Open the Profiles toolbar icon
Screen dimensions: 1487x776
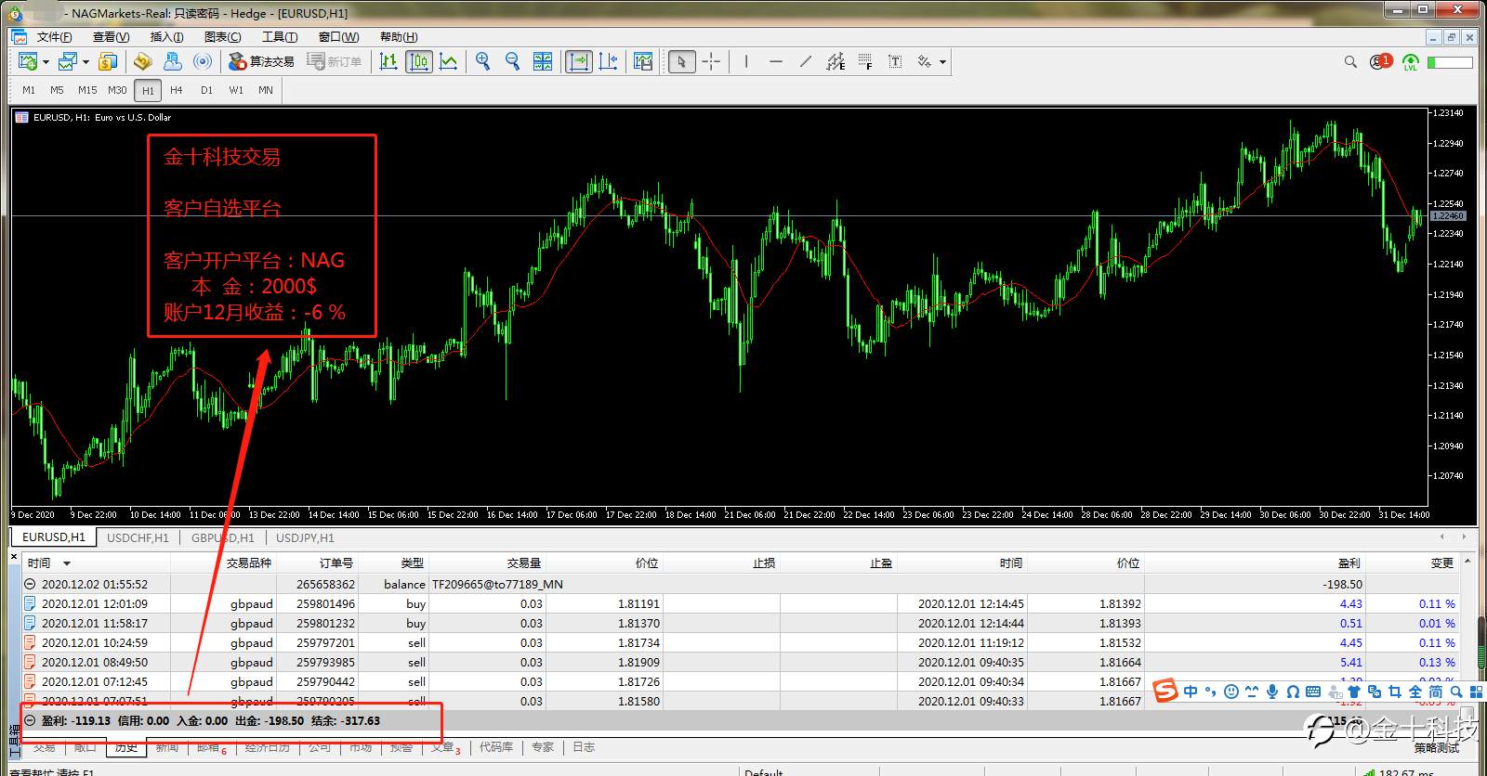click(67, 61)
